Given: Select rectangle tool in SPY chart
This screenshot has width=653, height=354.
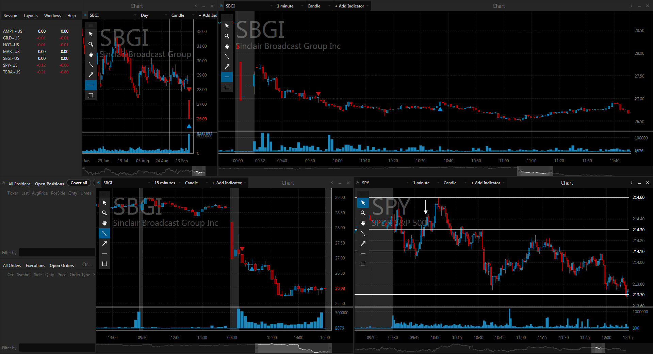Looking at the screenshot, I should (363, 264).
